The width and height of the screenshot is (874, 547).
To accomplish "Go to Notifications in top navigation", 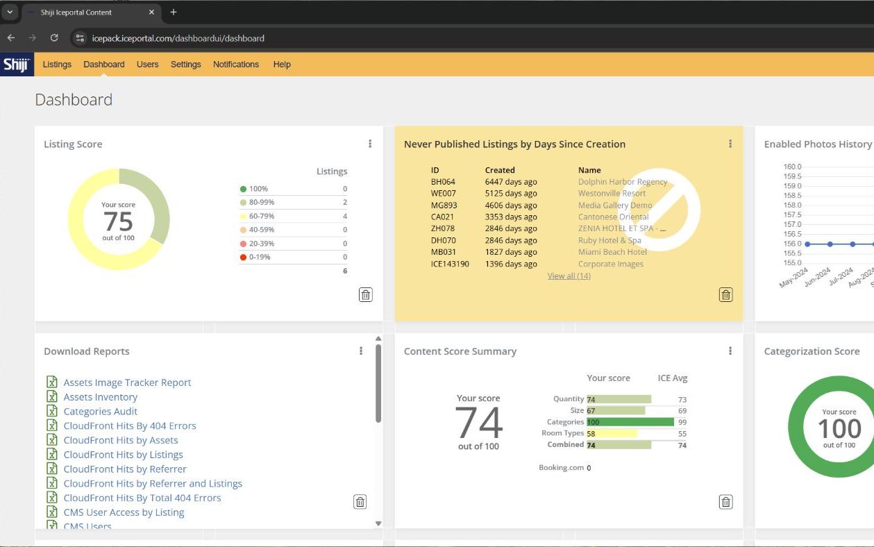I will coord(236,65).
